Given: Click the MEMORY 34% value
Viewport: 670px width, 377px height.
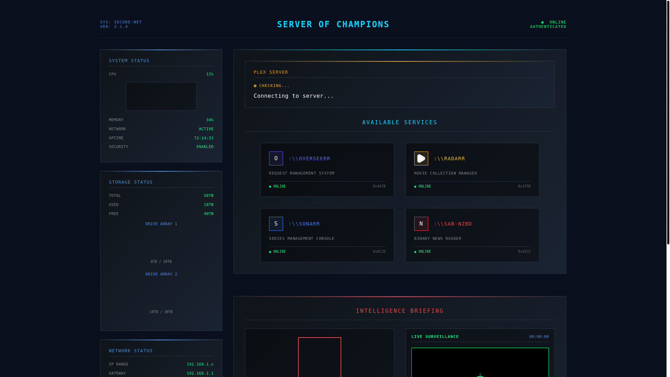Looking at the screenshot, I should (x=210, y=120).
